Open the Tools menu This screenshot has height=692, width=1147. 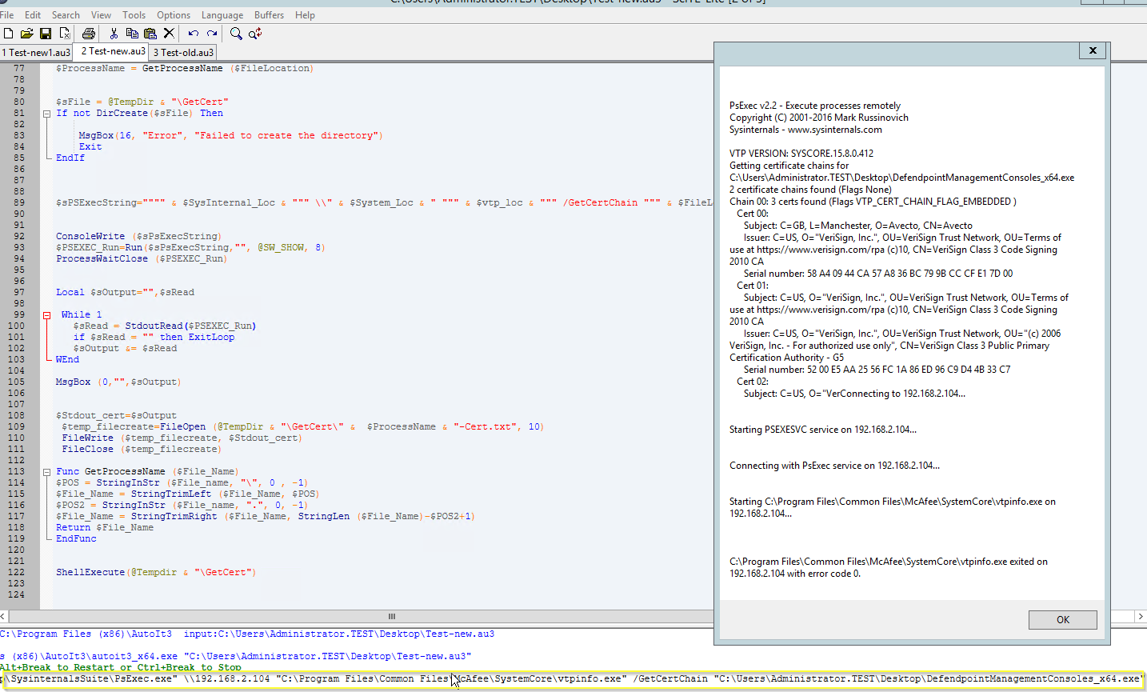[x=134, y=15]
